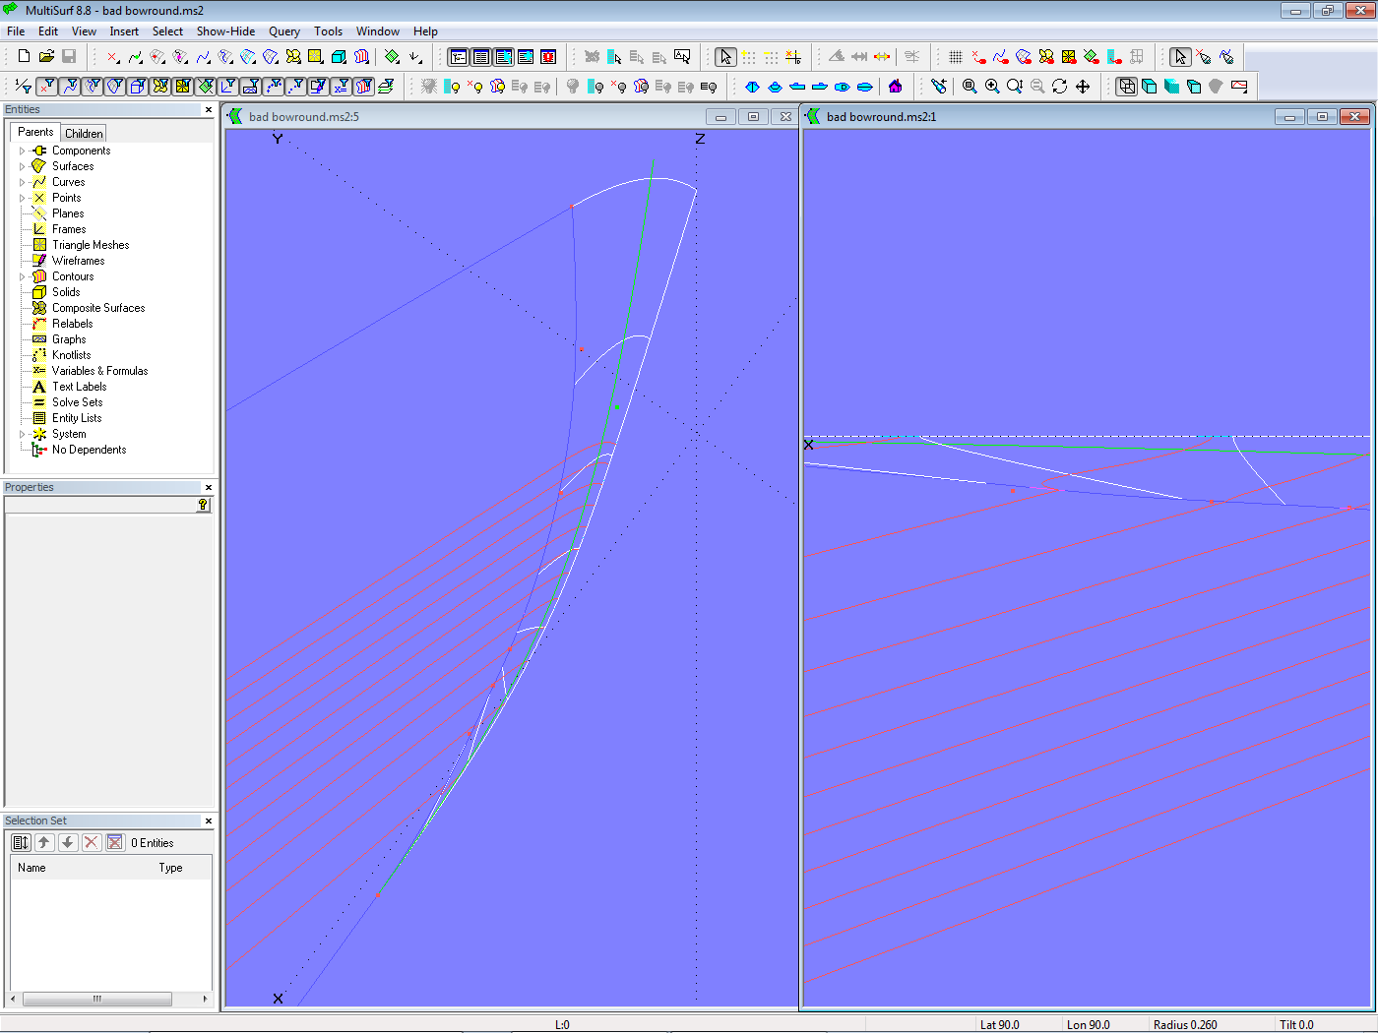1378x1033 pixels.
Task: Activate the Pan four-arrow tool
Action: [1083, 87]
